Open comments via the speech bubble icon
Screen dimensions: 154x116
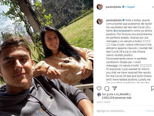pos(107,88)
